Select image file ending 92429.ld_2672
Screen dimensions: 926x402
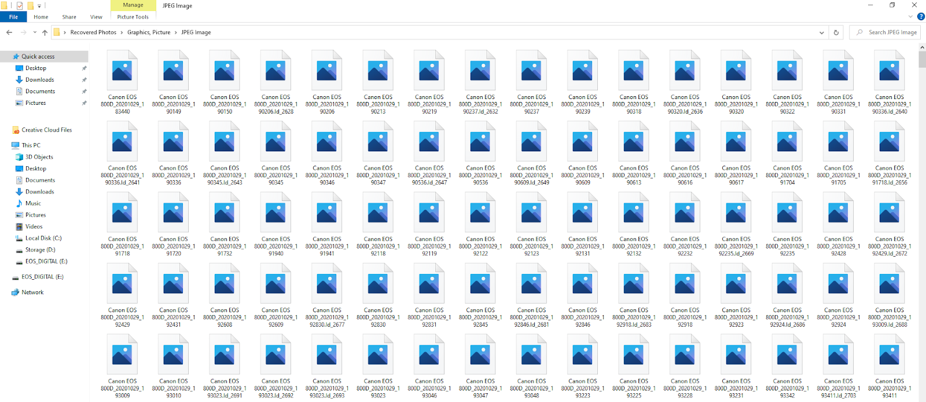click(890, 224)
